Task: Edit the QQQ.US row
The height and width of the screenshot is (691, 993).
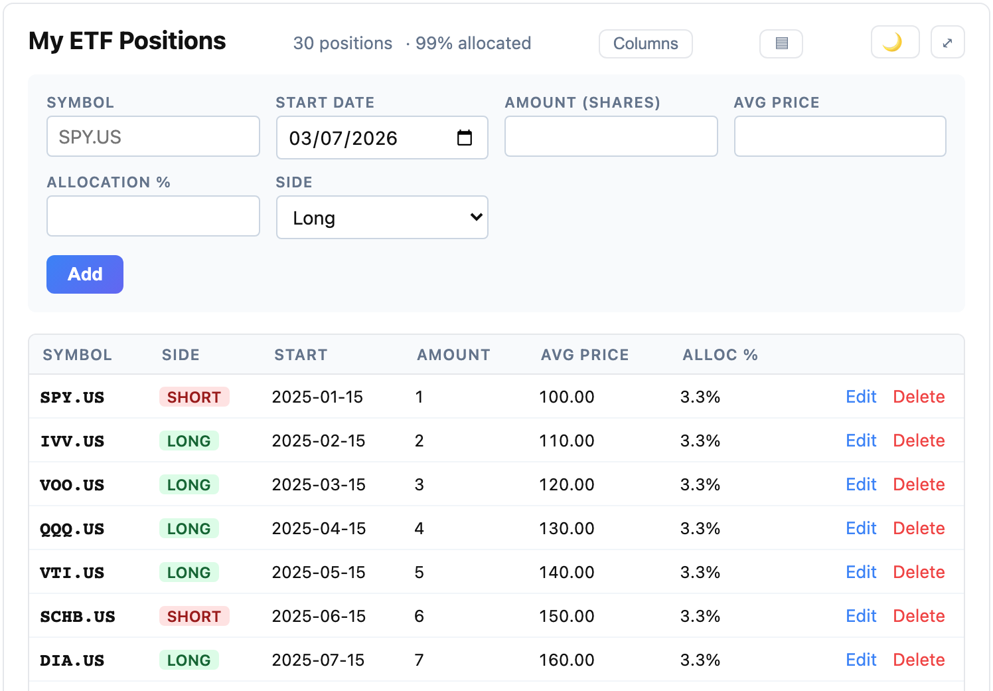Action: pyautogui.click(x=861, y=528)
